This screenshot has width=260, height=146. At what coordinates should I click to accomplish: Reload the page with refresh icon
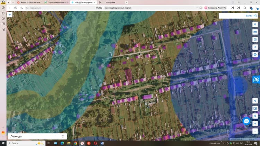pyautogui.click(x=21, y=8)
